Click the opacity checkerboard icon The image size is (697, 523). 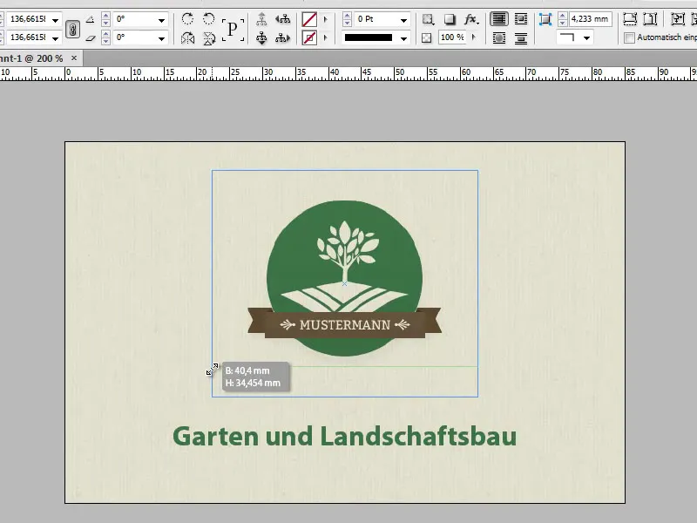coord(427,38)
